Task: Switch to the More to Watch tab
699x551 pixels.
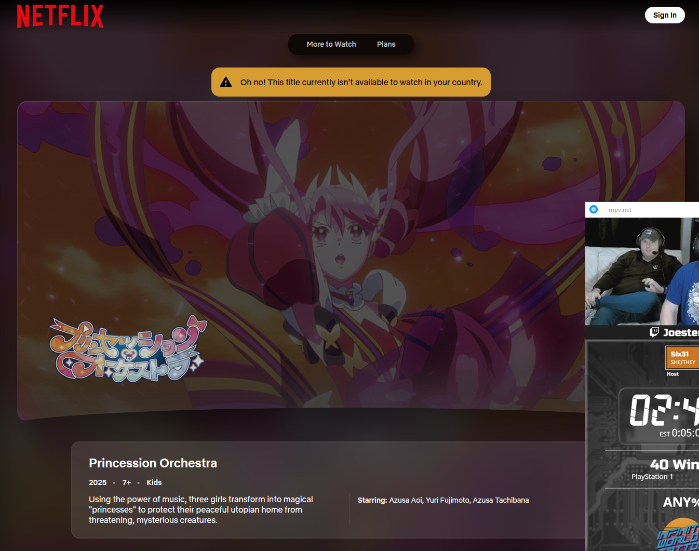Action: click(x=331, y=44)
